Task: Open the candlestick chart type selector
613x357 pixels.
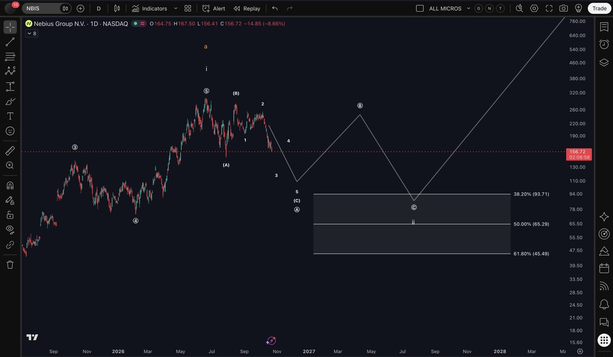Action: [117, 8]
